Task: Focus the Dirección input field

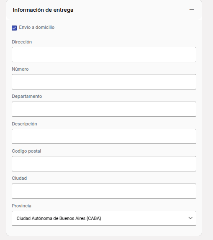Action: coord(104,54)
